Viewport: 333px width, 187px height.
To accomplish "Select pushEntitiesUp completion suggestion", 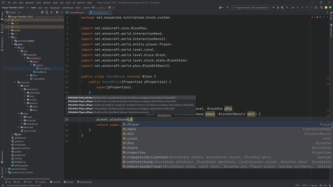I will click(x=227, y=162).
